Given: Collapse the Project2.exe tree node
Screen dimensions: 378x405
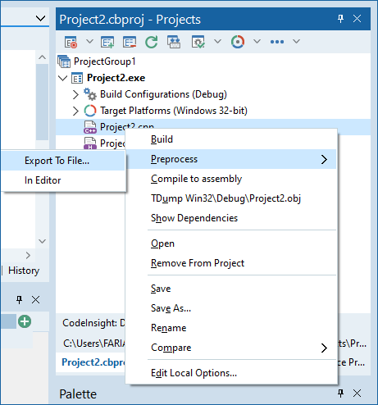Looking at the screenshot, I should click(x=63, y=78).
